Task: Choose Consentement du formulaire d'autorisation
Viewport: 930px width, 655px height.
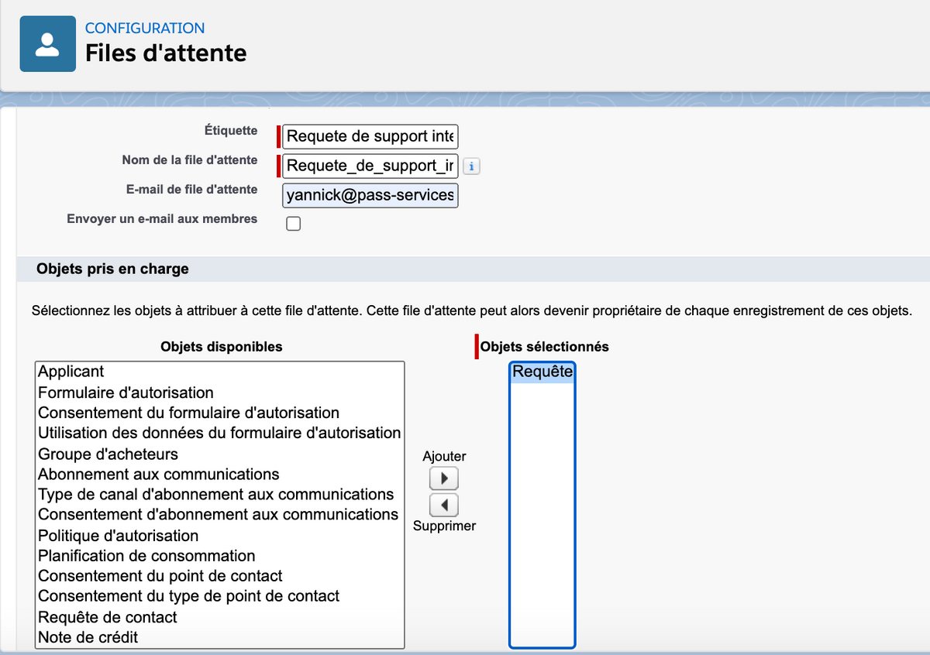Action: coord(220,413)
